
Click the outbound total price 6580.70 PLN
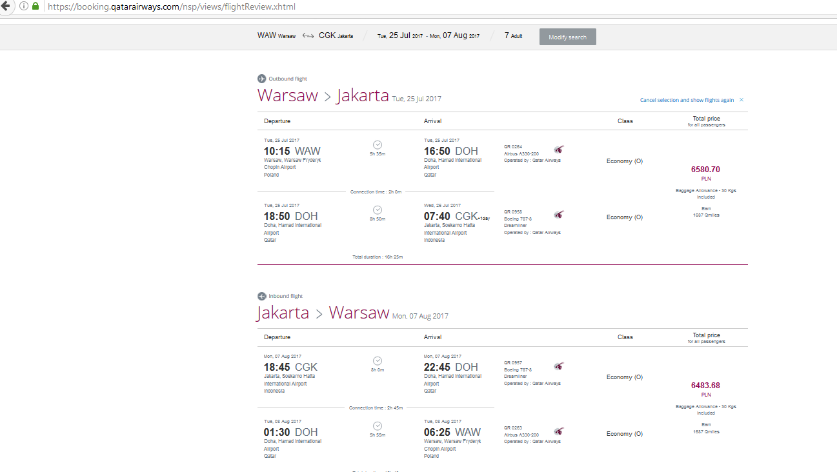tap(705, 173)
